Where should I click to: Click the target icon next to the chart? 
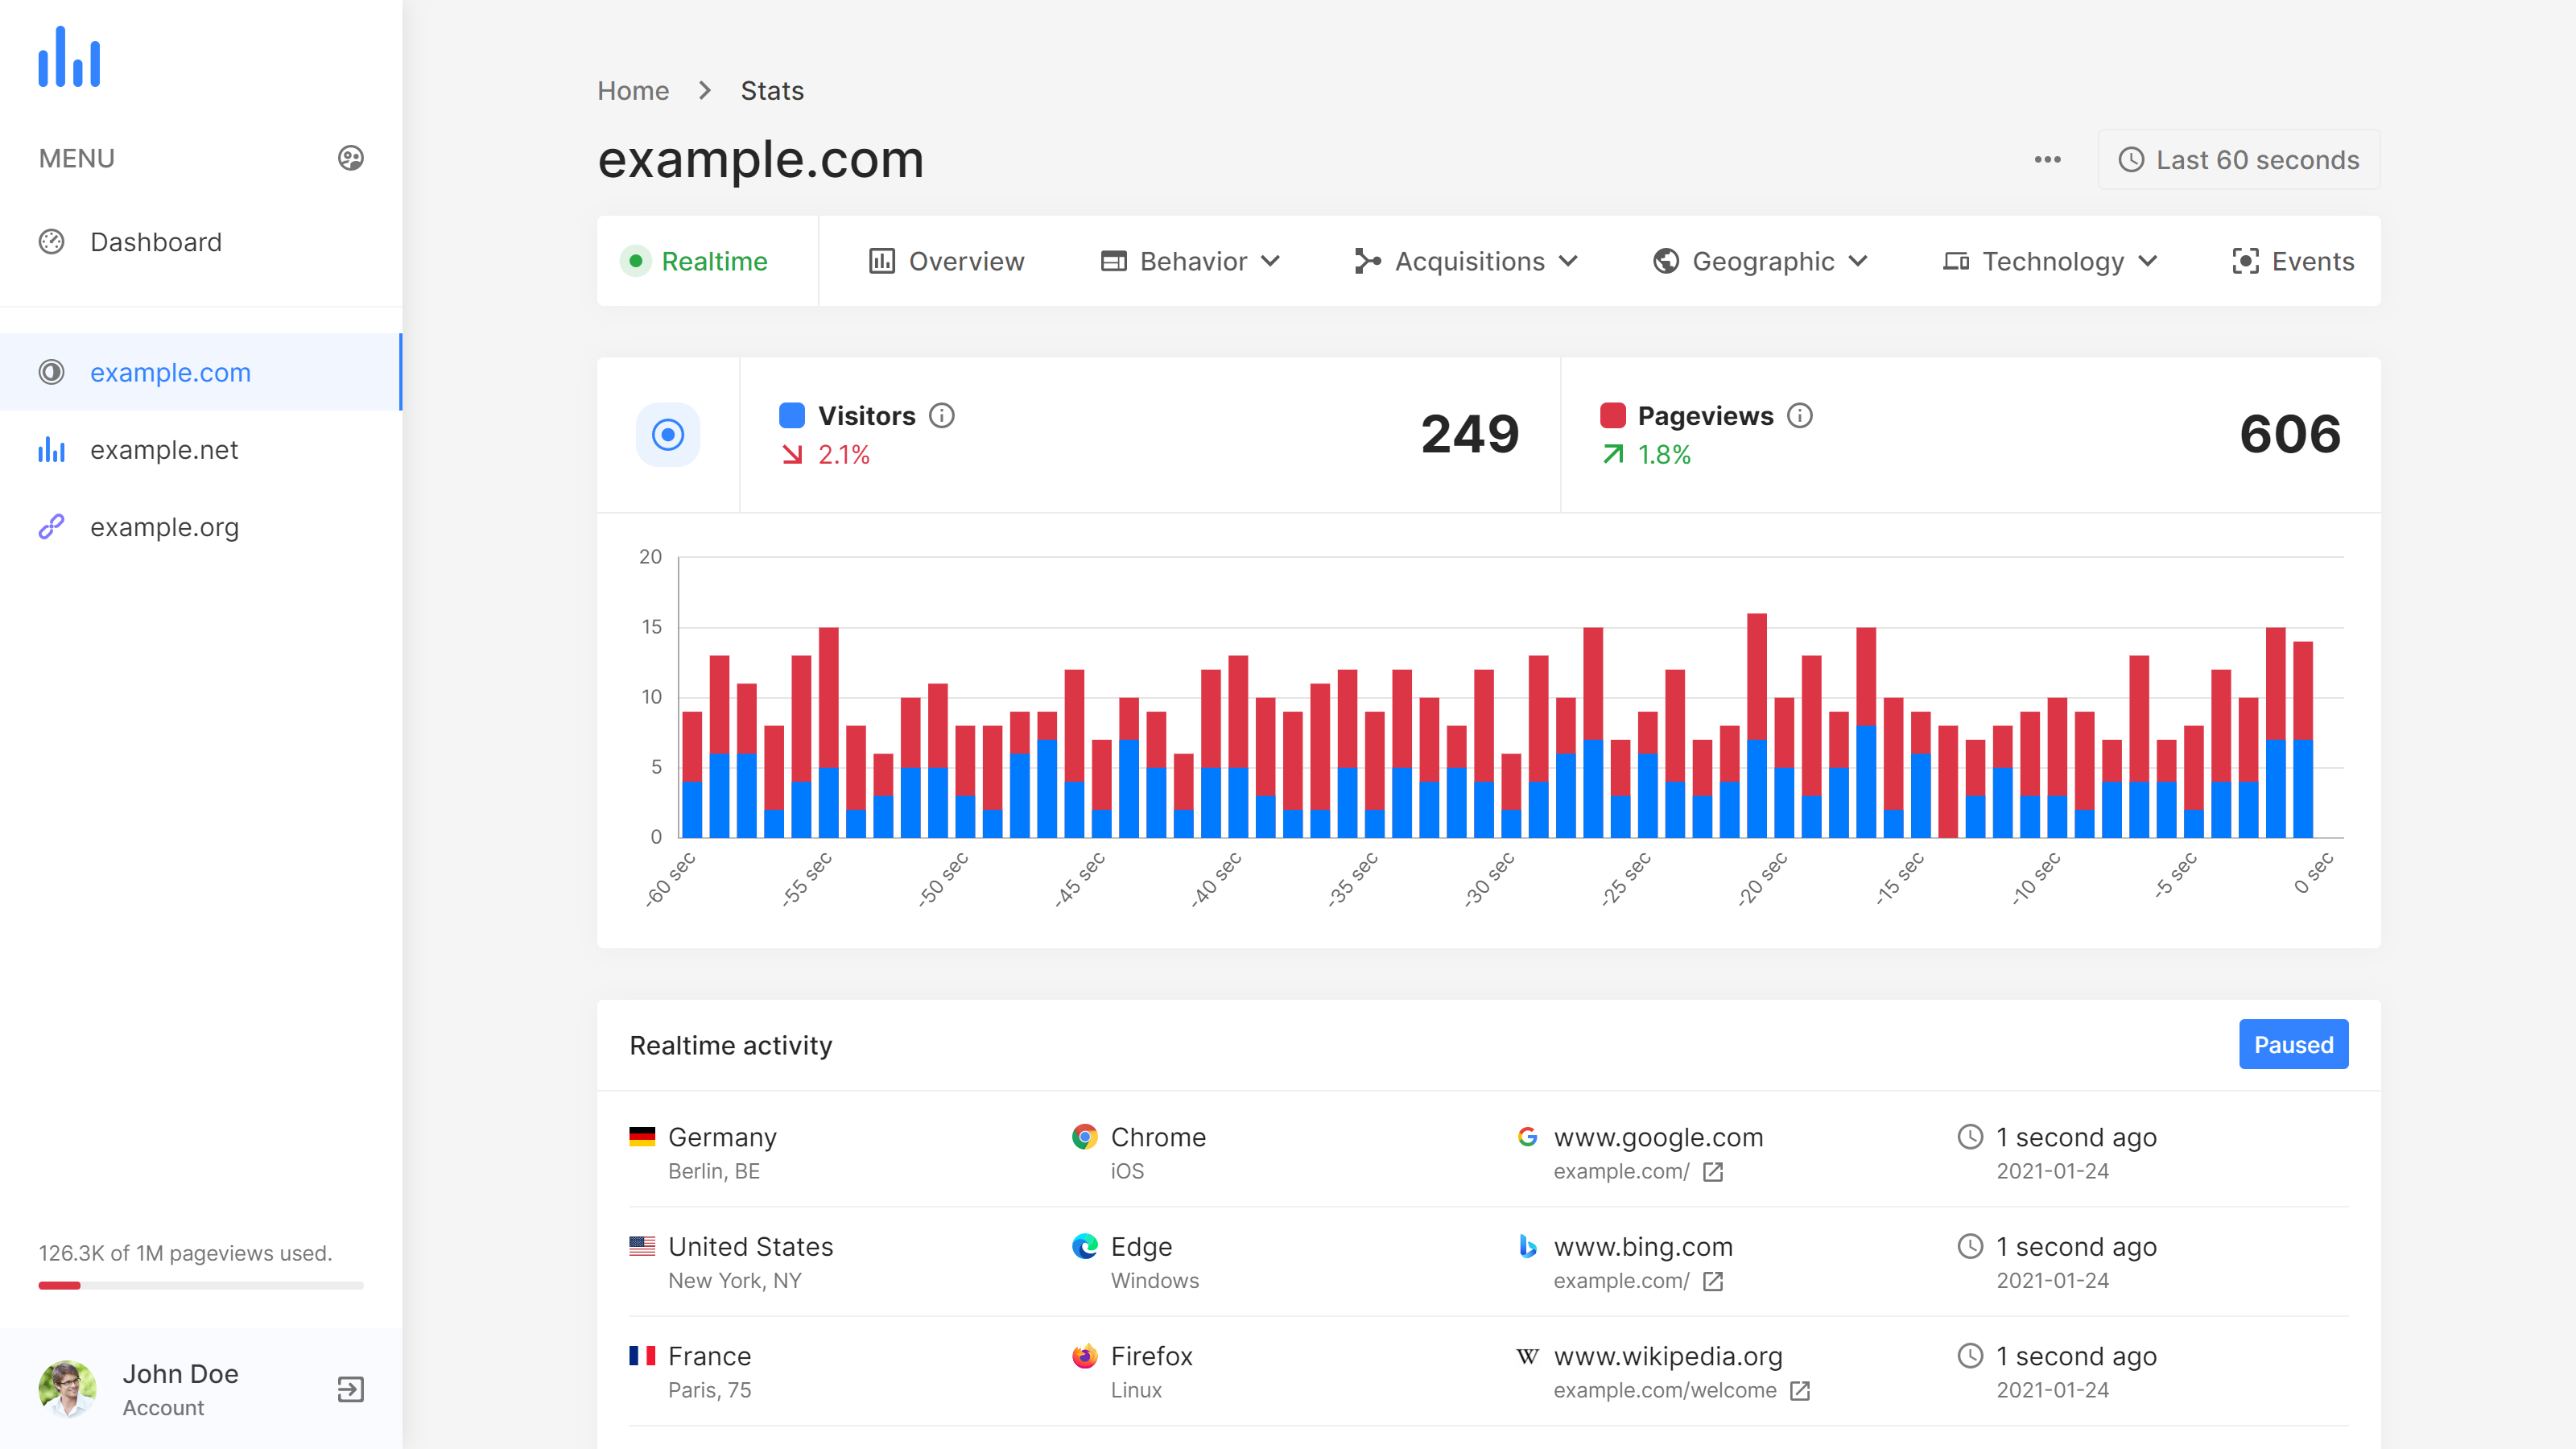pos(667,435)
